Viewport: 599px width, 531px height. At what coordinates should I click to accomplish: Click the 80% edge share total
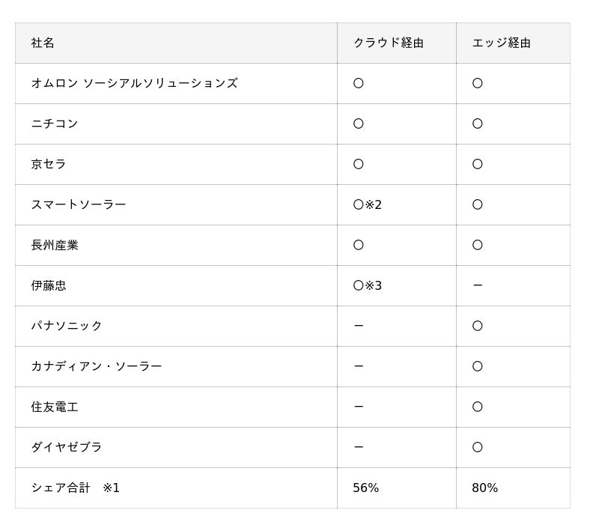tap(484, 488)
